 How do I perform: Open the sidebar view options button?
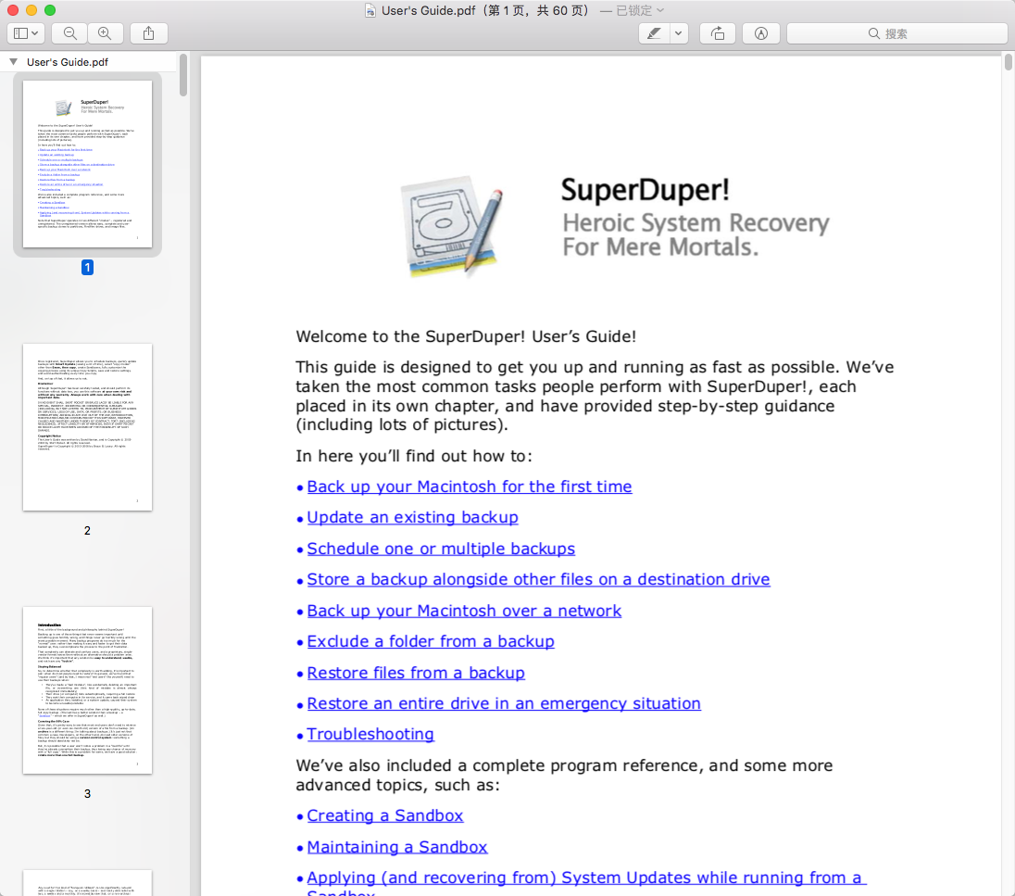pos(25,33)
